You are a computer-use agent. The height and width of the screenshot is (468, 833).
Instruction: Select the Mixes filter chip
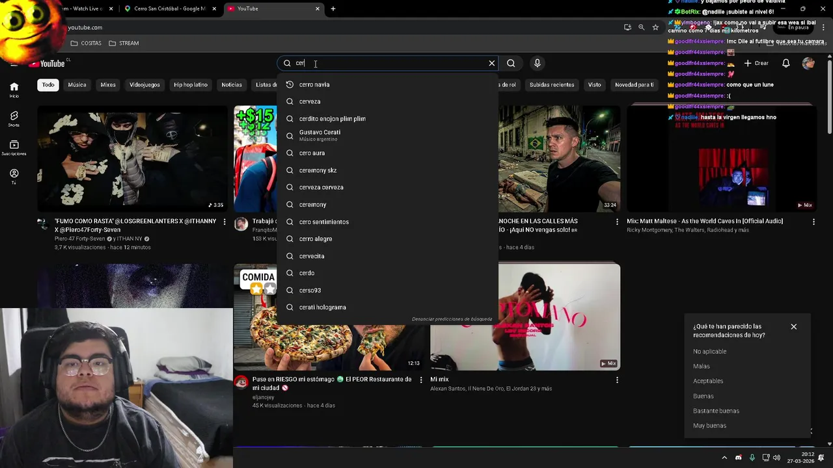coord(108,84)
